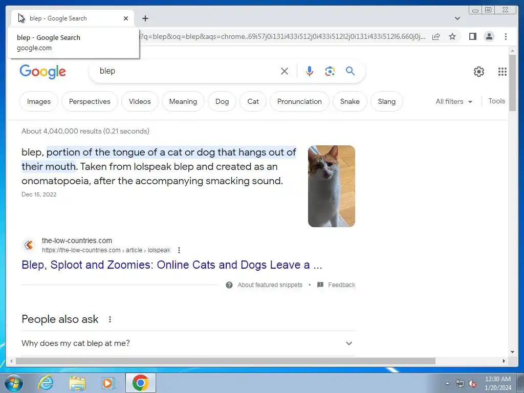Click the snippet help question-mark icon
This screenshot has height=393, width=524.
[229, 285]
